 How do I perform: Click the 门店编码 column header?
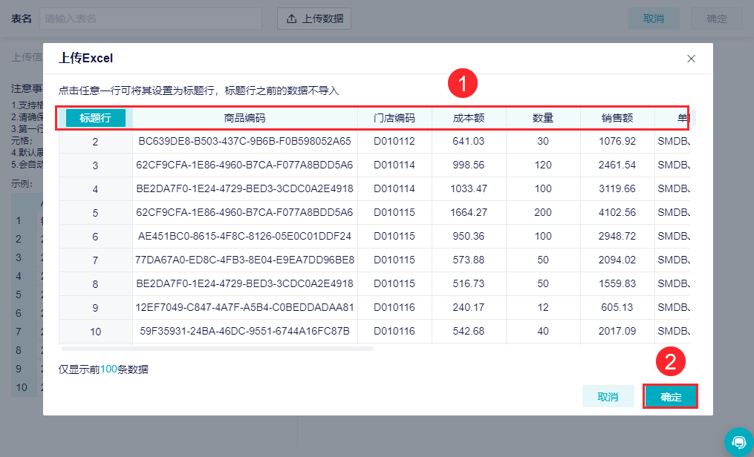tap(394, 118)
